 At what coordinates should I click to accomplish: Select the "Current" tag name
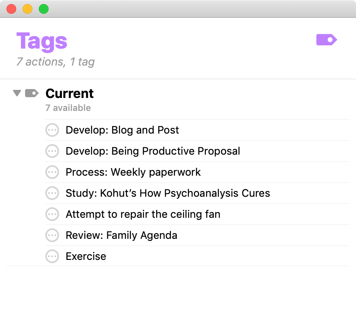coord(69,93)
